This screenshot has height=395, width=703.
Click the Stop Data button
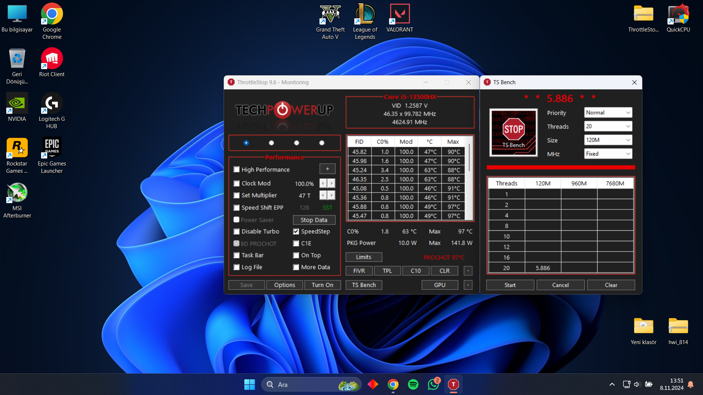click(x=314, y=220)
